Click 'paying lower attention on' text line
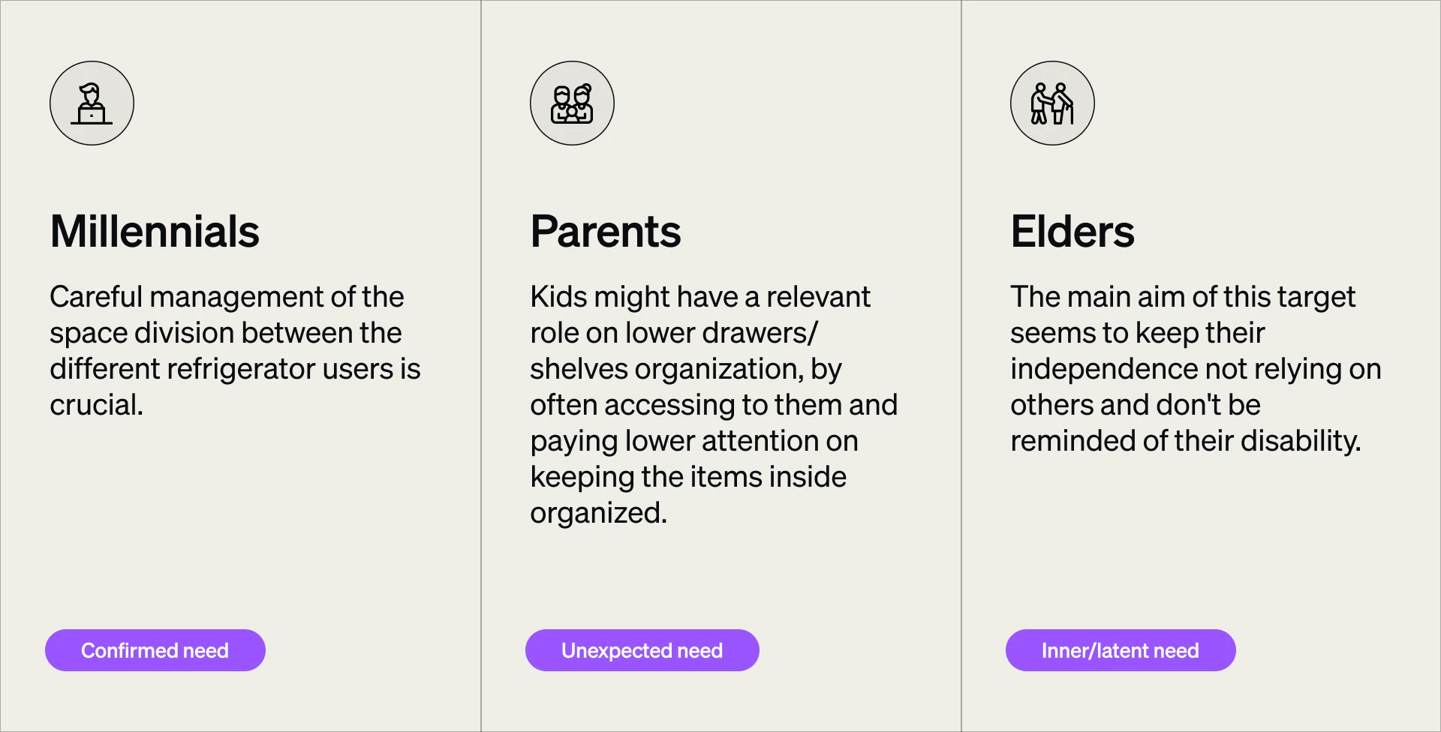Viewport: 1441px width, 732px height. tap(694, 441)
